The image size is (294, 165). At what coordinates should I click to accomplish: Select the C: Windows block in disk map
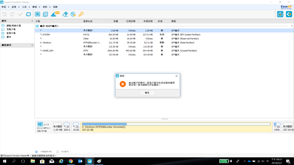point(176,127)
